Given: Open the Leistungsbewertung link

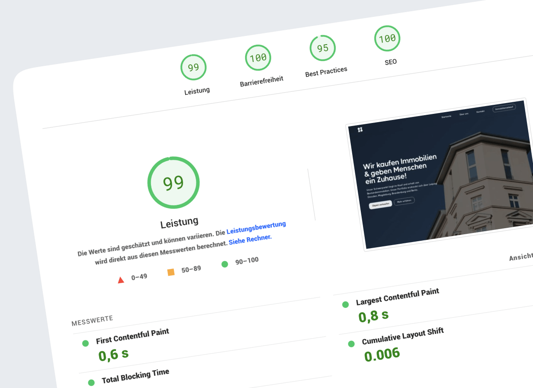Looking at the screenshot, I should coord(256,228).
